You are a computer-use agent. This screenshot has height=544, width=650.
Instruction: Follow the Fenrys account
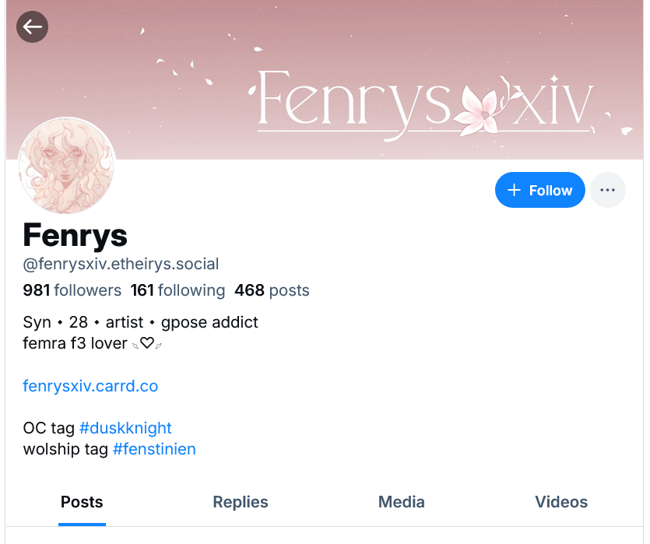(x=539, y=190)
